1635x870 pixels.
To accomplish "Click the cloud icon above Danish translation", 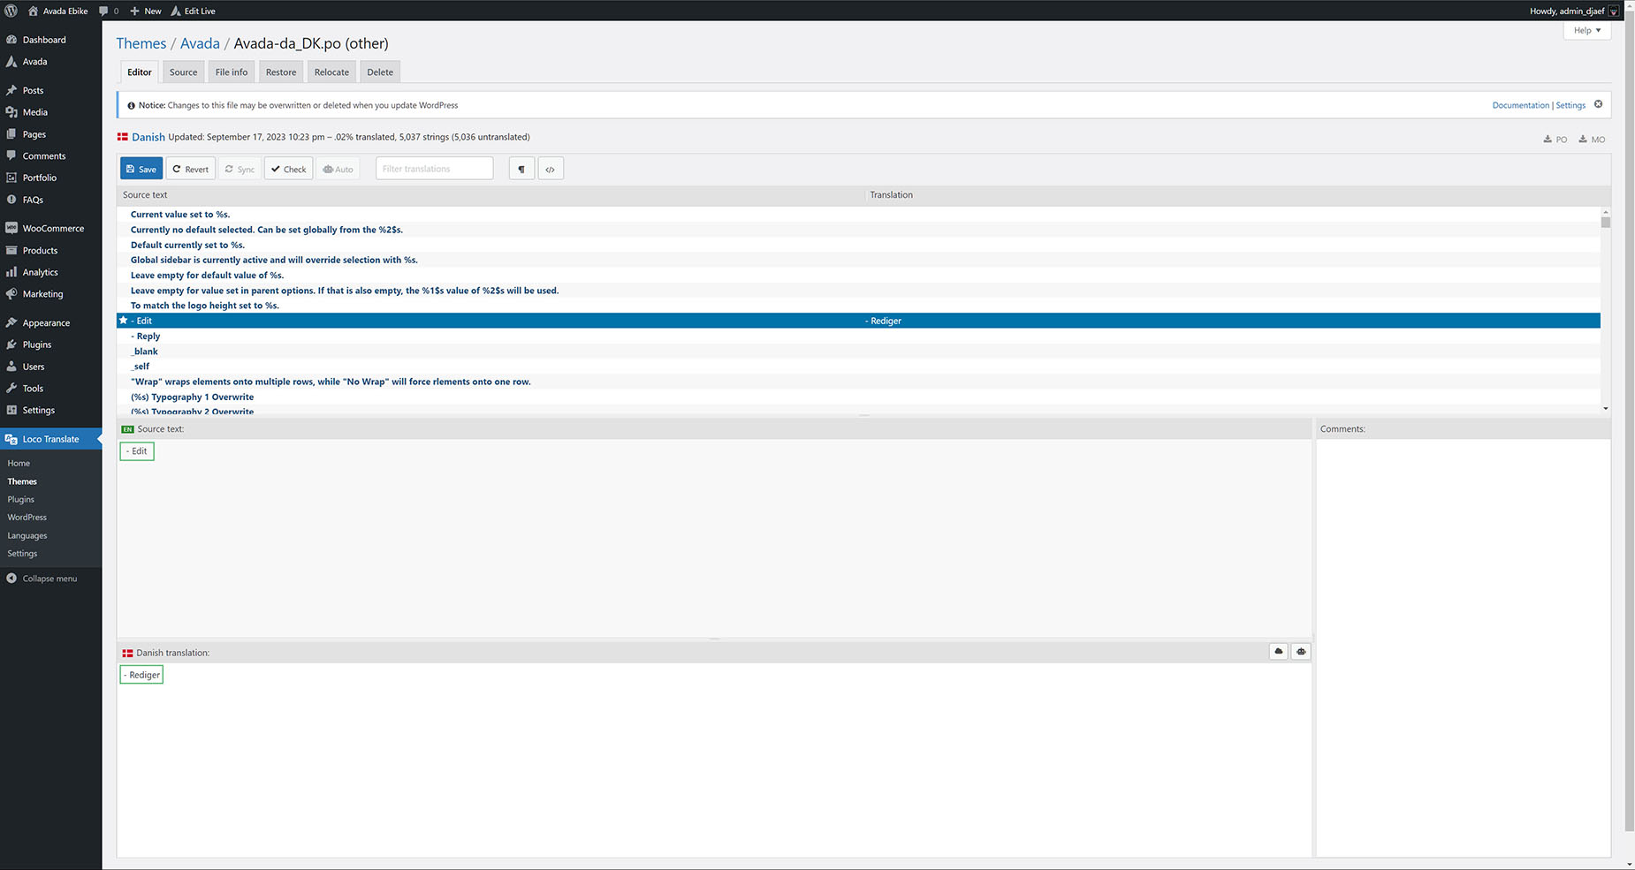I will (1278, 652).
